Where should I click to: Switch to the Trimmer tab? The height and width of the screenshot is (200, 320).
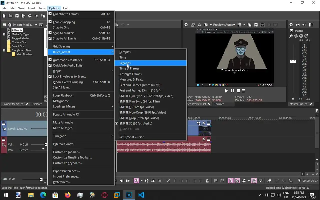(x=219, y=104)
